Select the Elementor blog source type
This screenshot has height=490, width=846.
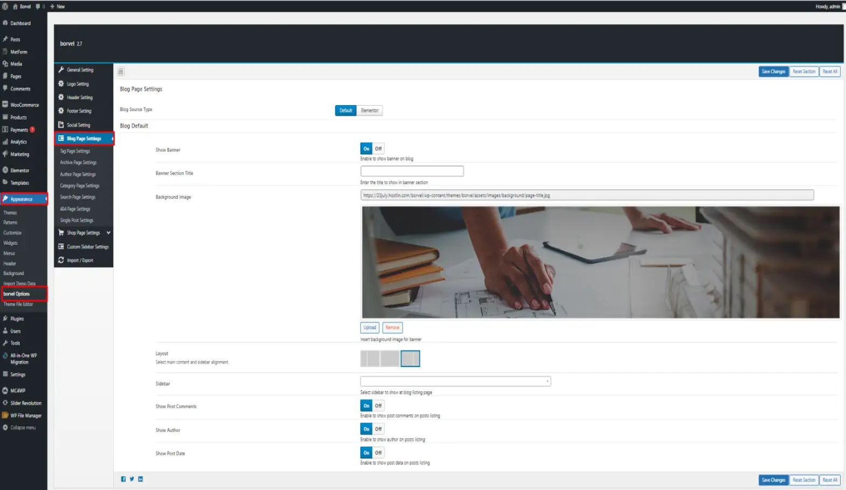pyautogui.click(x=370, y=111)
